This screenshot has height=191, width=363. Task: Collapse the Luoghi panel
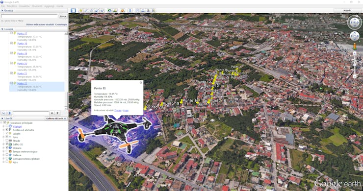2,29
